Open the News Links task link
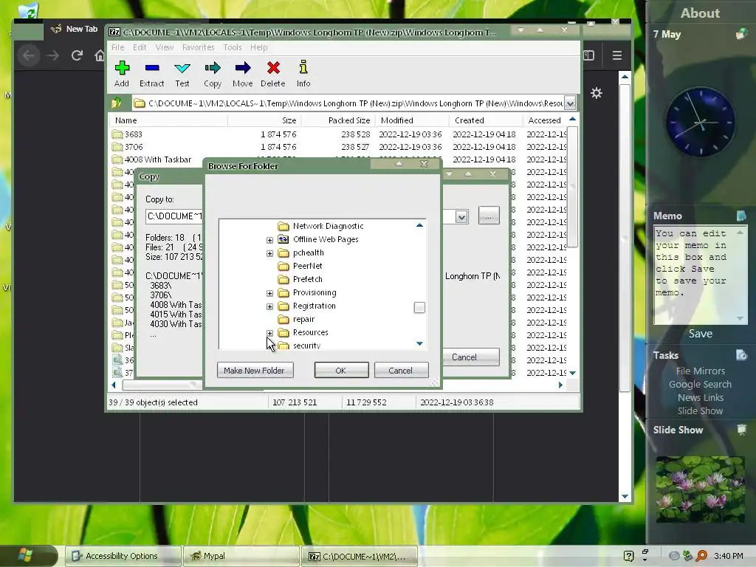The height and width of the screenshot is (567, 756). coord(700,397)
